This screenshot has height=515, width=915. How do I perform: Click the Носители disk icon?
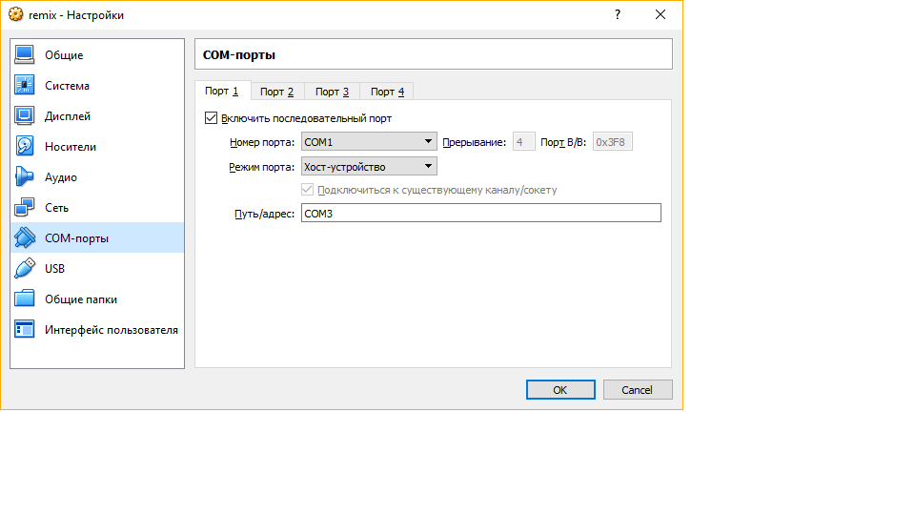click(x=25, y=147)
